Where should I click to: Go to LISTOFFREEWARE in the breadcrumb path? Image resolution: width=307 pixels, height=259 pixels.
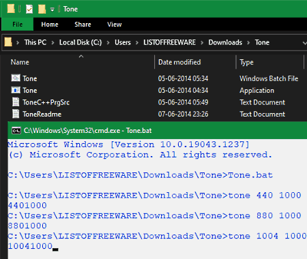pos(169,42)
